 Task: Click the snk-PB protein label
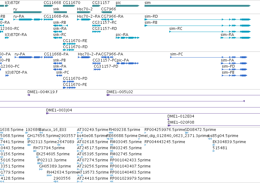point(59,60)
